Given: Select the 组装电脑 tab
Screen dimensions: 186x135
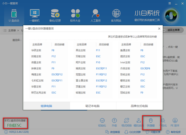Looking at the screenshot, I should tap(46, 106).
